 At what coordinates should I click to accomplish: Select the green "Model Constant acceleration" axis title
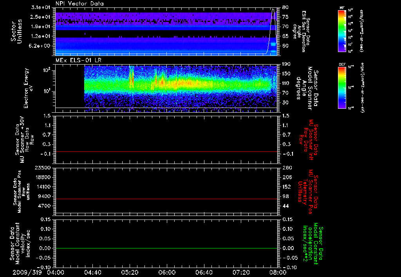[313, 244]
